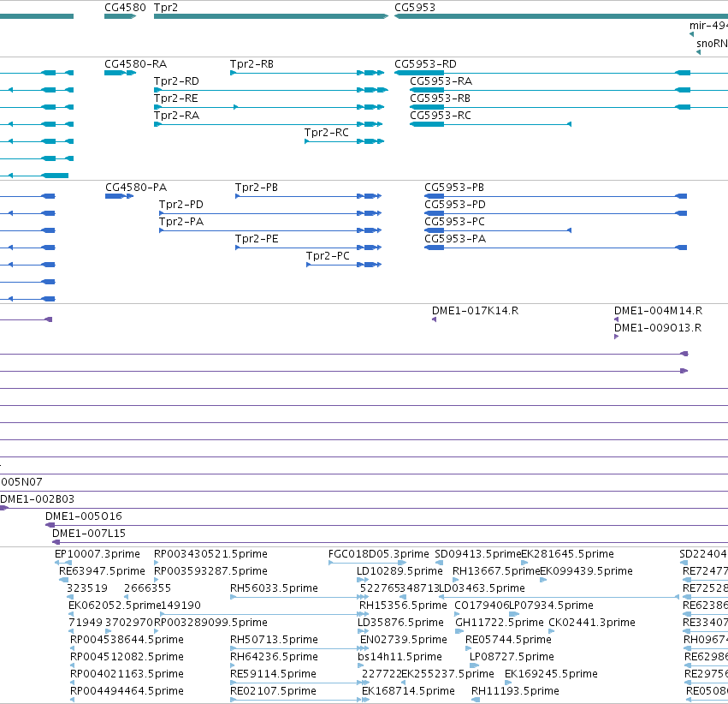The height and width of the screenshot is (704, 728).
Task: Click transcript CG5953-RB
Action: click(441, 98)
